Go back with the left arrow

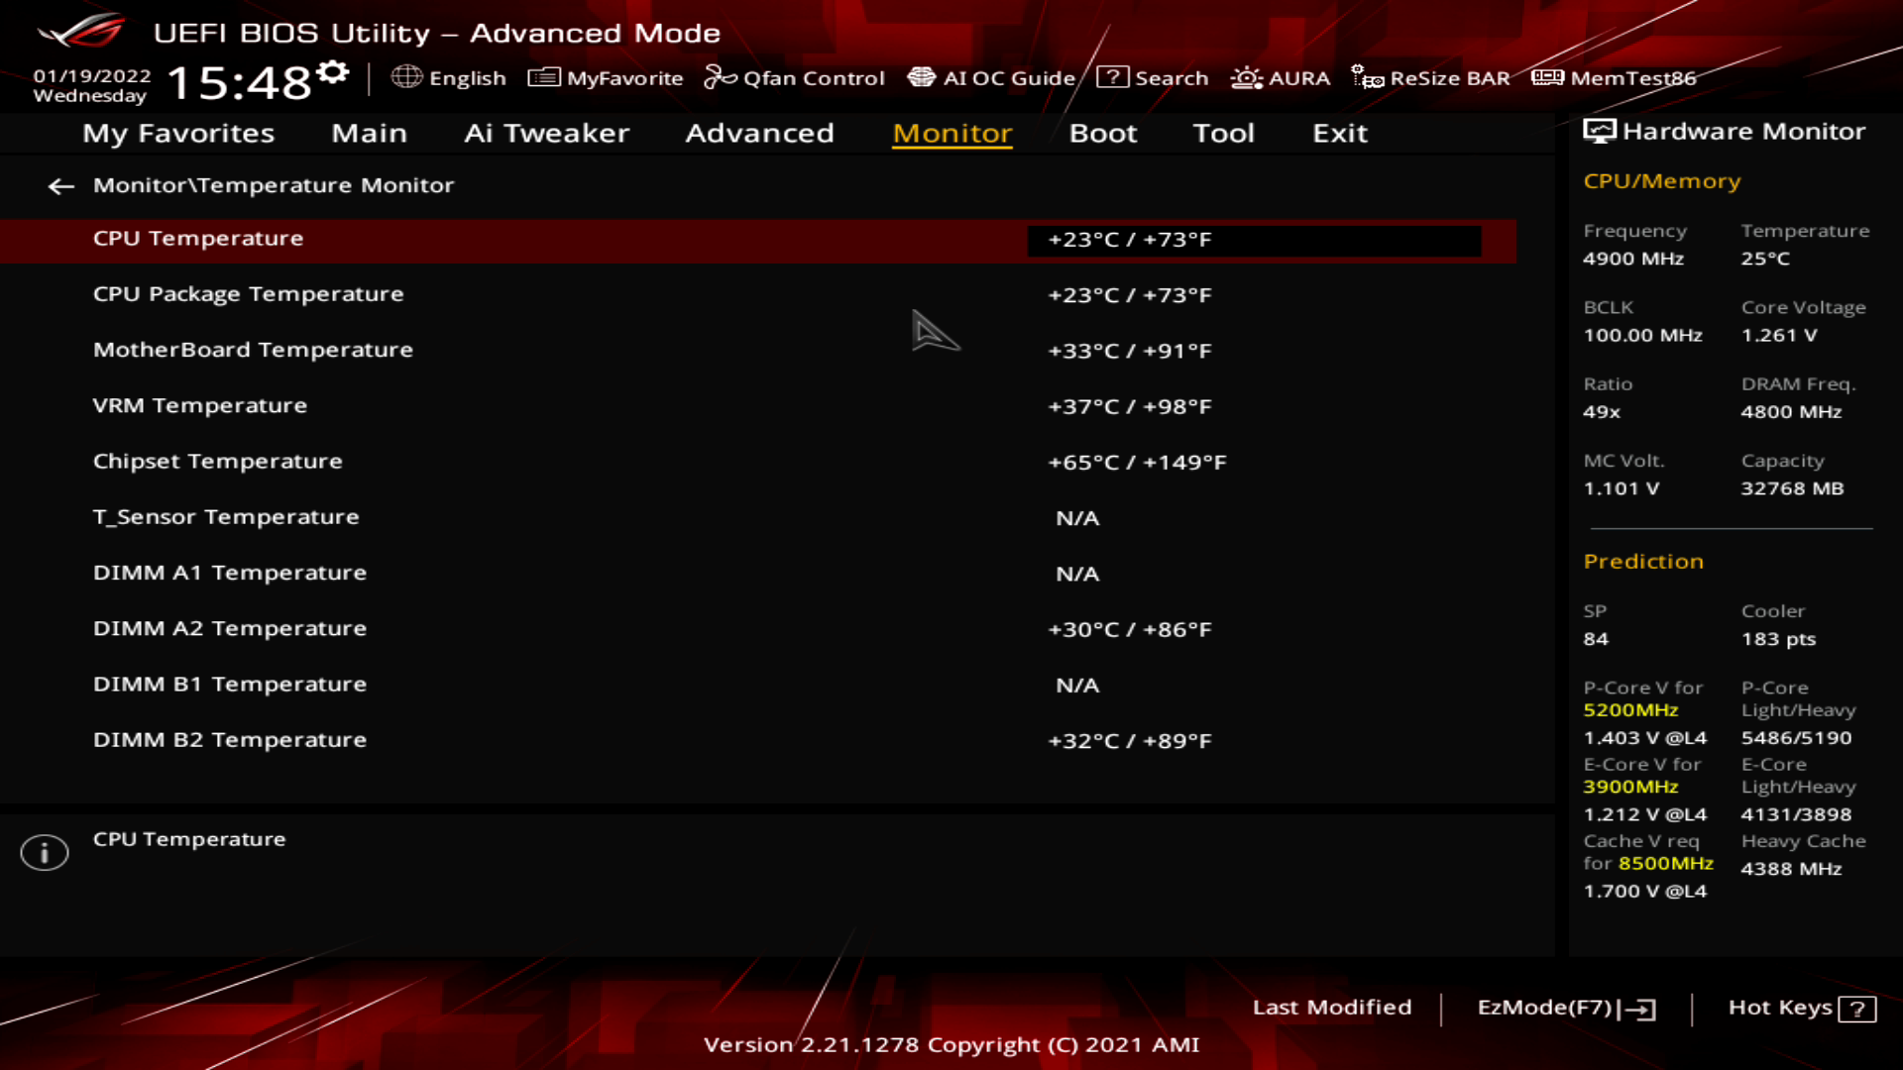point(61,186)
